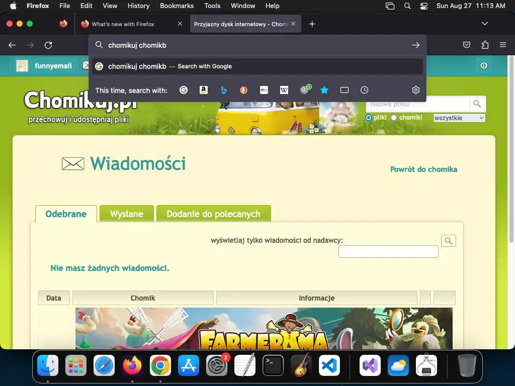Viewport: 515px width, 386px height.
Task: Open the Bookmarks menu
Action: [x=177, y=6]
